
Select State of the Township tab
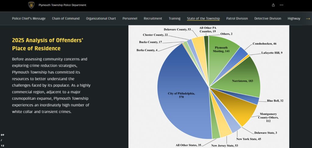coord(203,19)
